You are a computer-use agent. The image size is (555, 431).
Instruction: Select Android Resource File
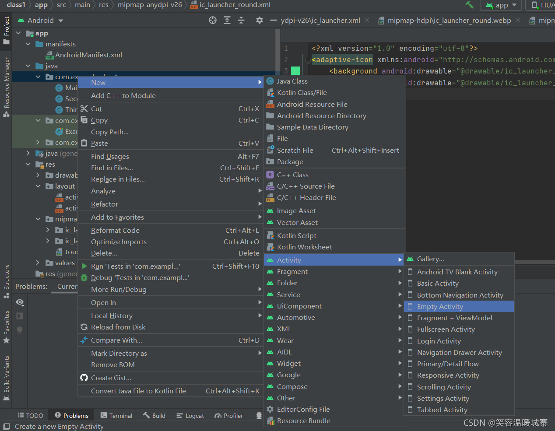coord(335,105)
